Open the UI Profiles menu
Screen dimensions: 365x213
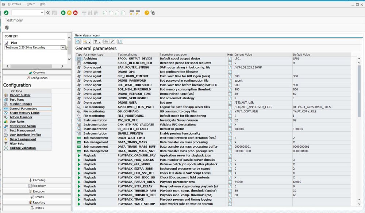pos(15,4)
